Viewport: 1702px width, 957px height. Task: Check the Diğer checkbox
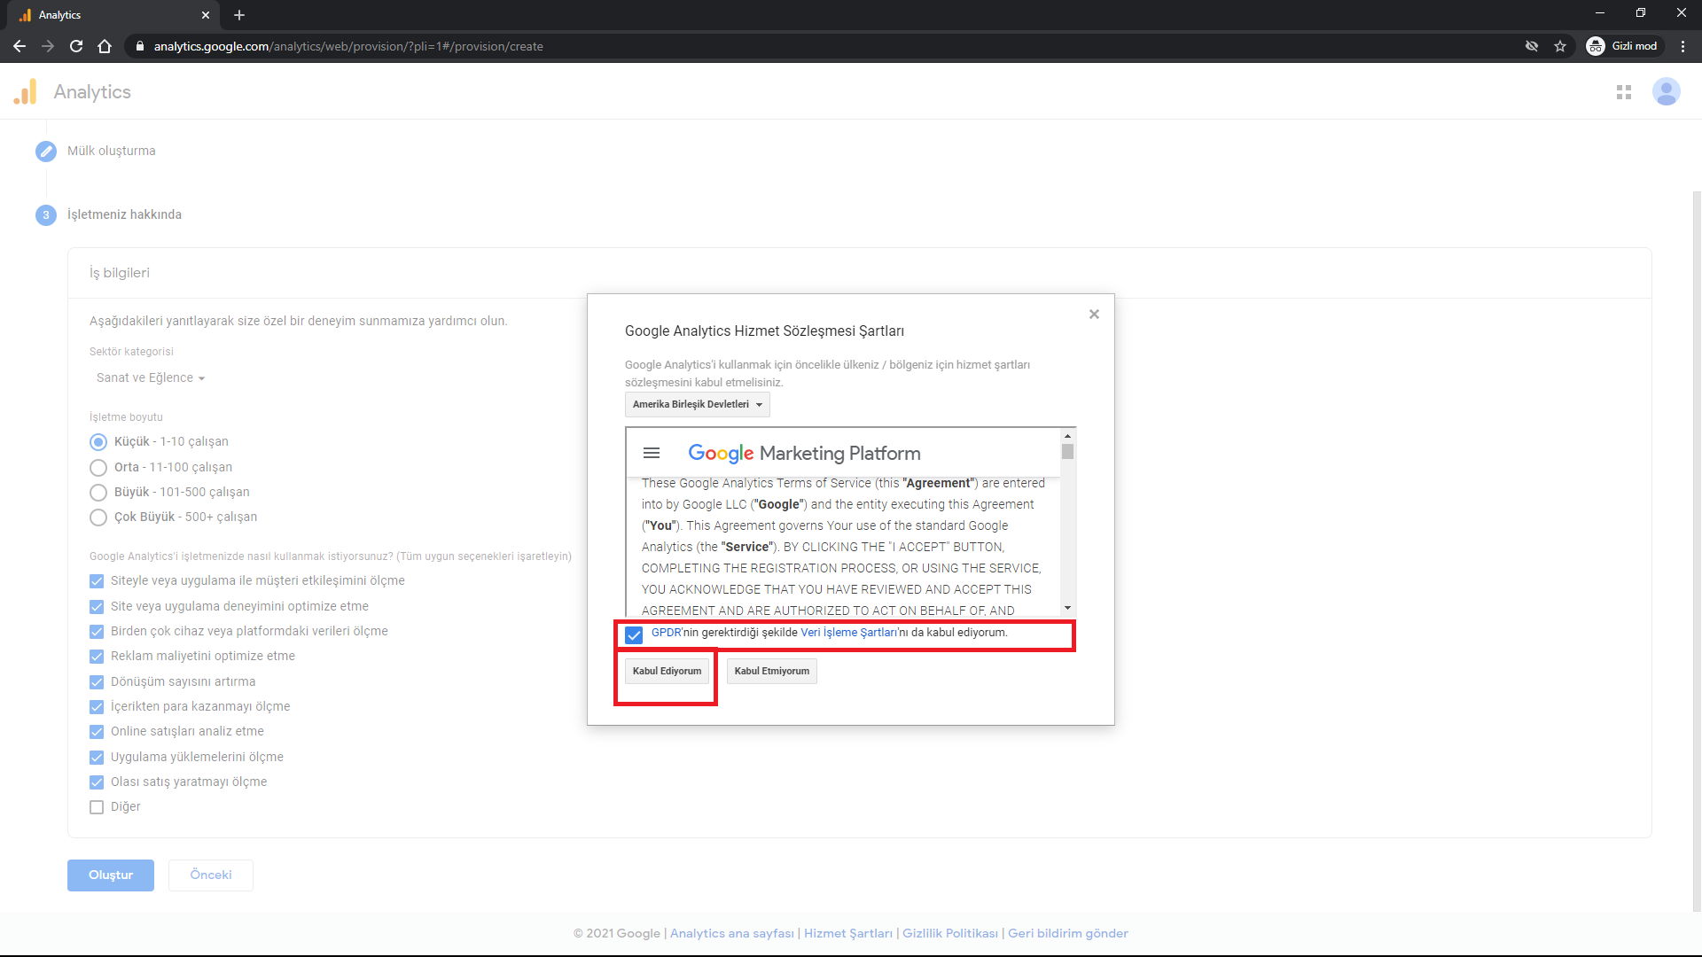(x=97, y=807)
